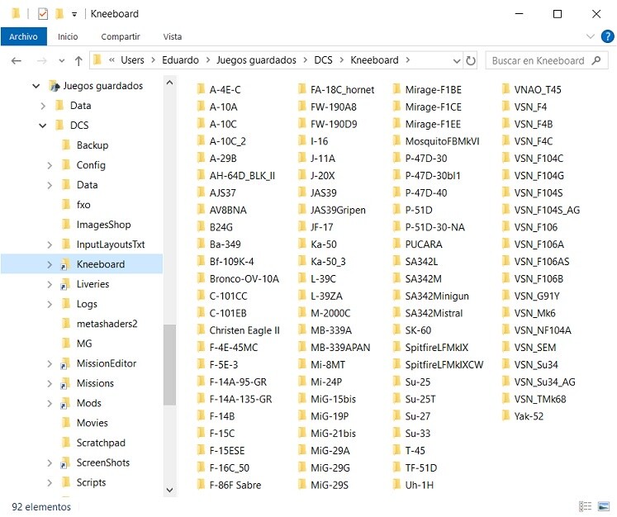This screenshot has height=517, width=617.
Task: Select the JAS39Gripen folder icon
Action: click(x=302, y=209)
